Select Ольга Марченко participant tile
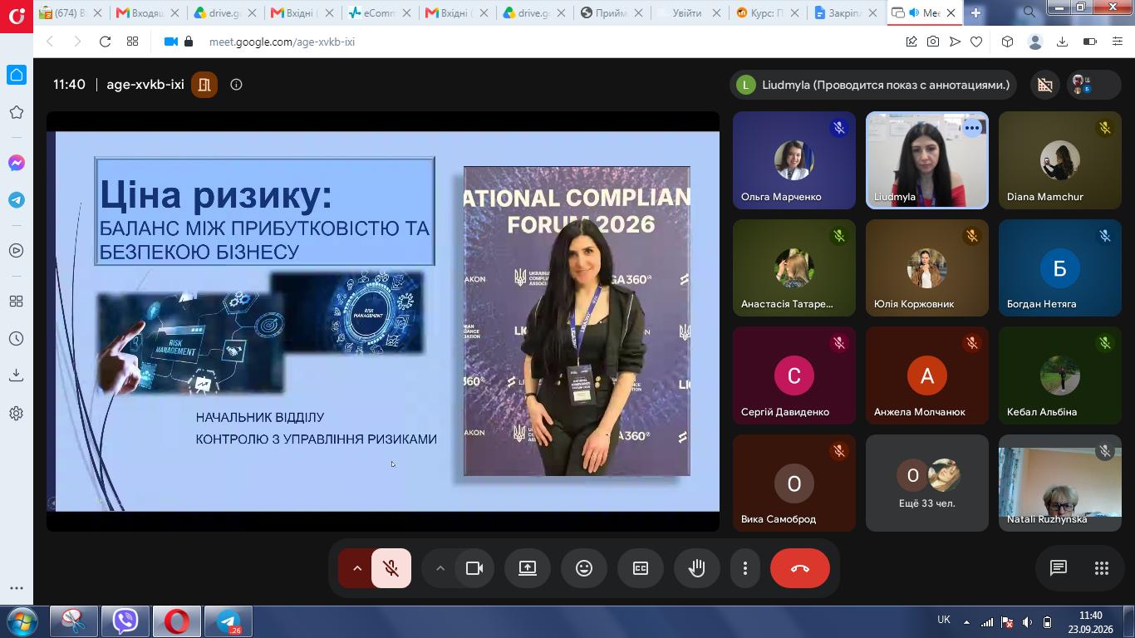This screenshot has height=638, width=1135. (794, 160)
